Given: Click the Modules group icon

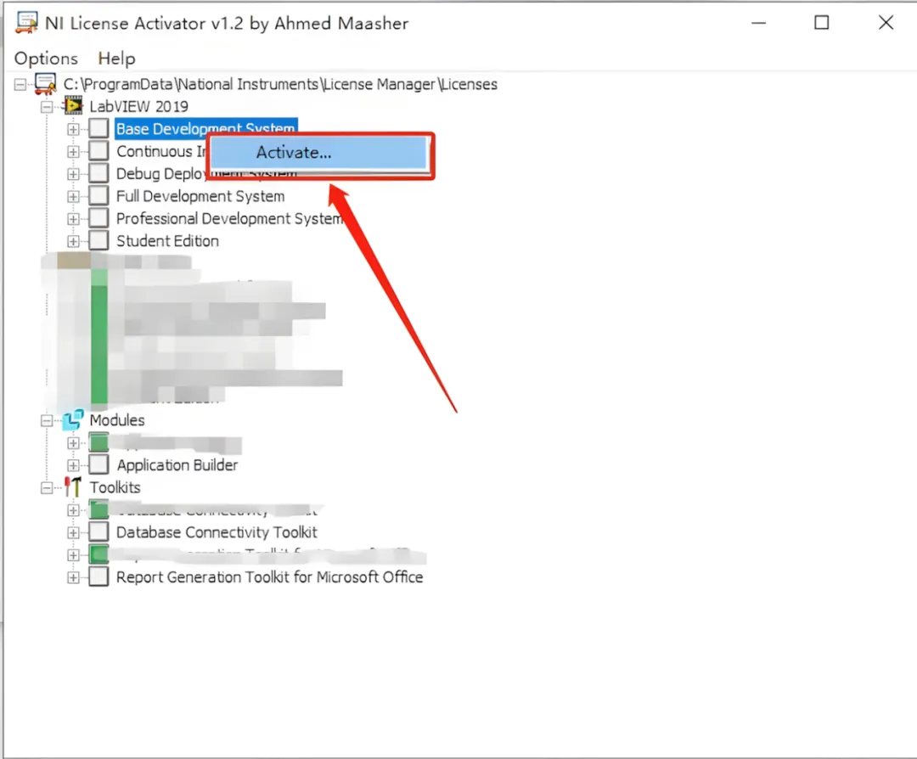Looking at the screenshot, I should click(74, 420).
